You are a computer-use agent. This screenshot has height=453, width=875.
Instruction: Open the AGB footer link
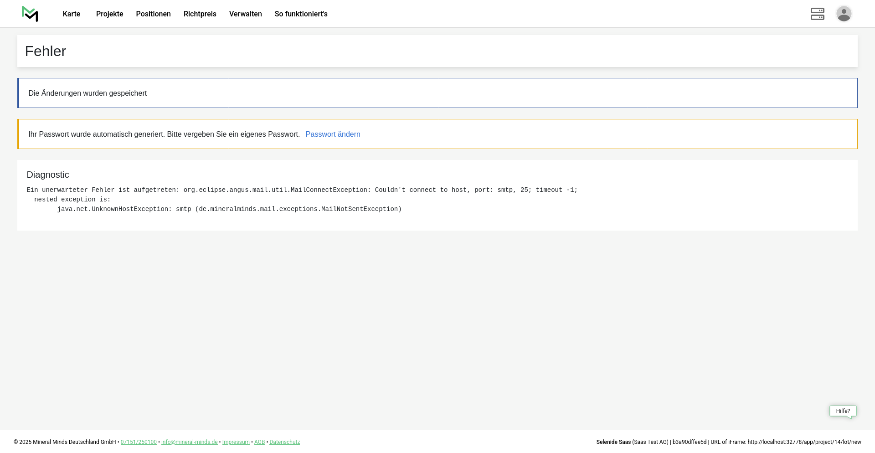point(259,442)
